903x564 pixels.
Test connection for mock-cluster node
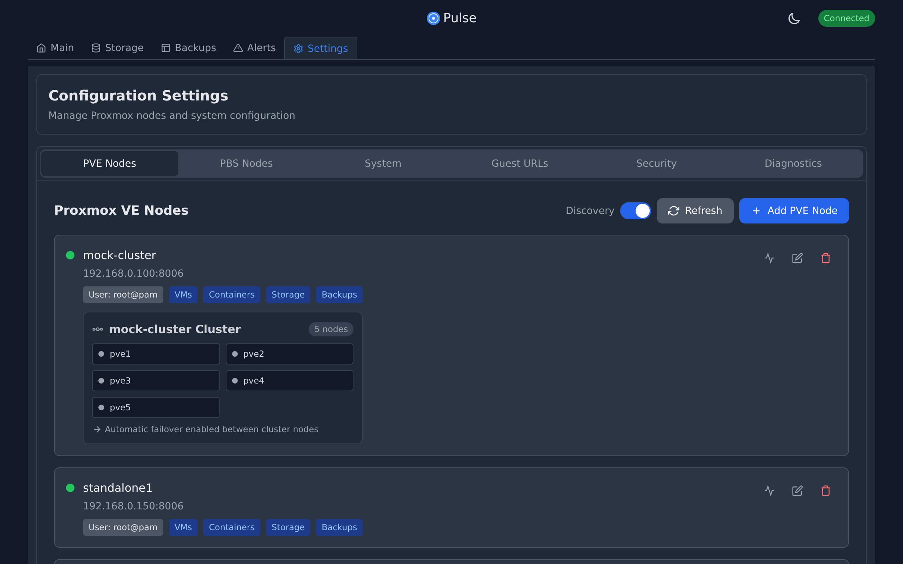coord(769,258)
